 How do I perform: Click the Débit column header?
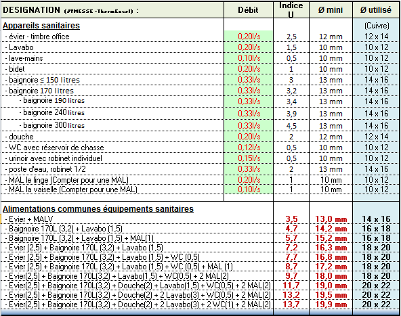pos(249,10)
